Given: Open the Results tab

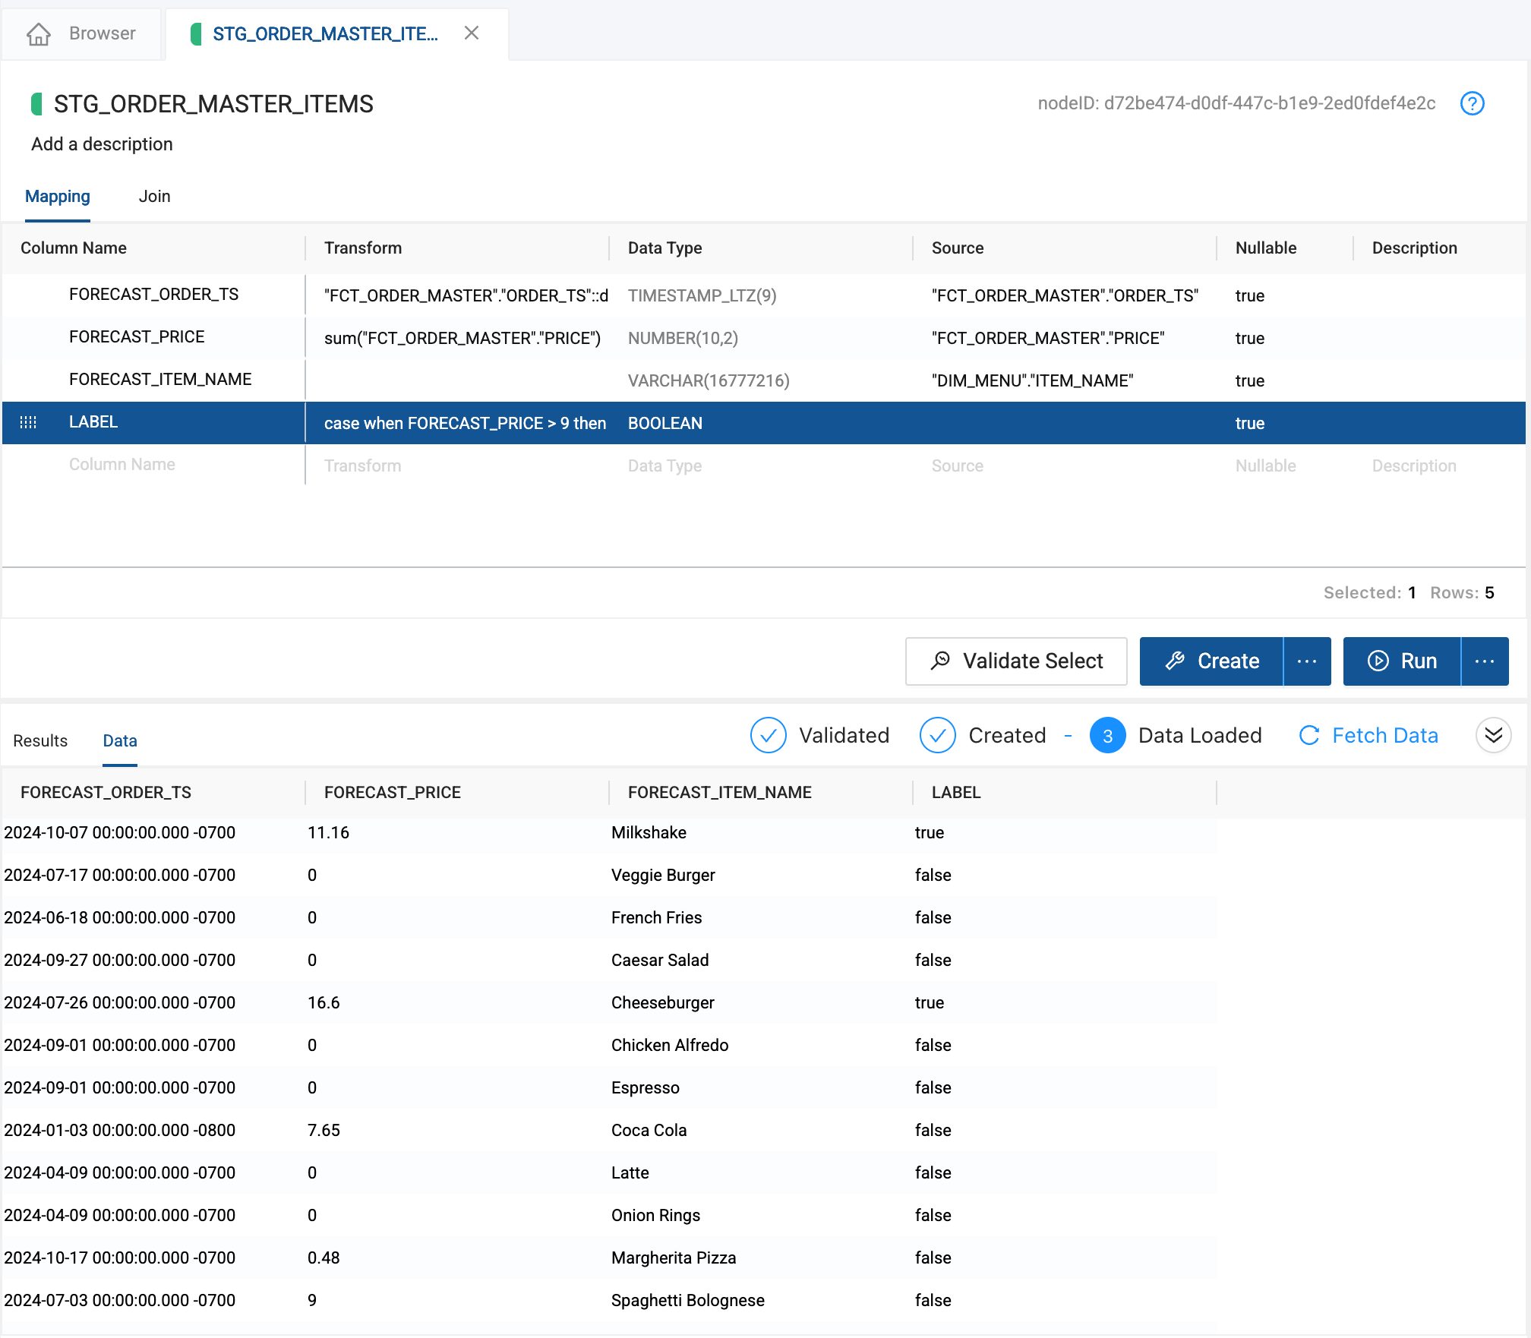Looking at the screenshot, I should (x=40, y=740).
